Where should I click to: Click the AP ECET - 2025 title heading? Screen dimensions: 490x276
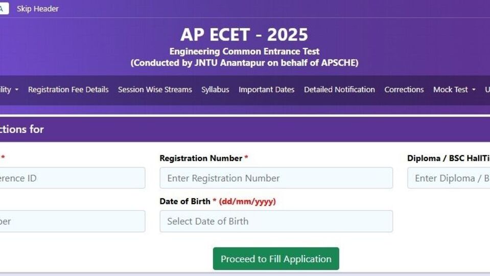coord(244,34)
